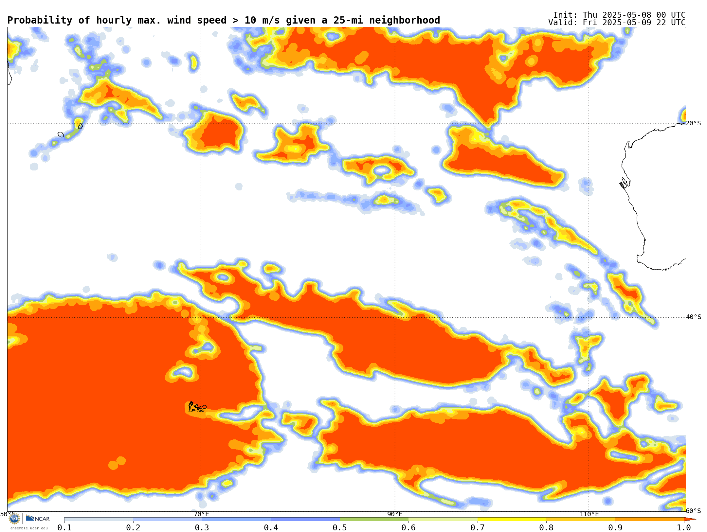Image resolution: width=707 pixels, height=532 pixels.
Task: Click the 70°E longitude label
Action: 201,514
